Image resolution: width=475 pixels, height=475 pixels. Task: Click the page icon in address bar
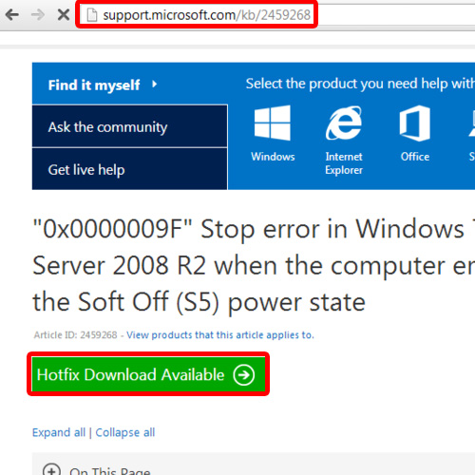pos(92,15)
